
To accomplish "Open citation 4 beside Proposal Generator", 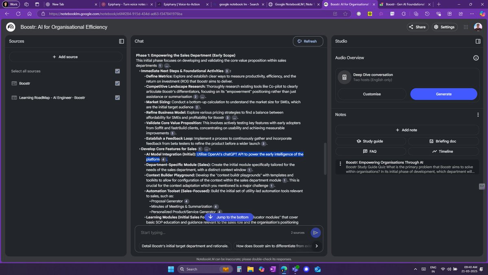I will (186, 201).
